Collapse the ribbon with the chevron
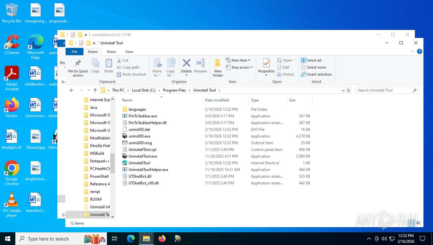433x245 pixels. point(413,51)
